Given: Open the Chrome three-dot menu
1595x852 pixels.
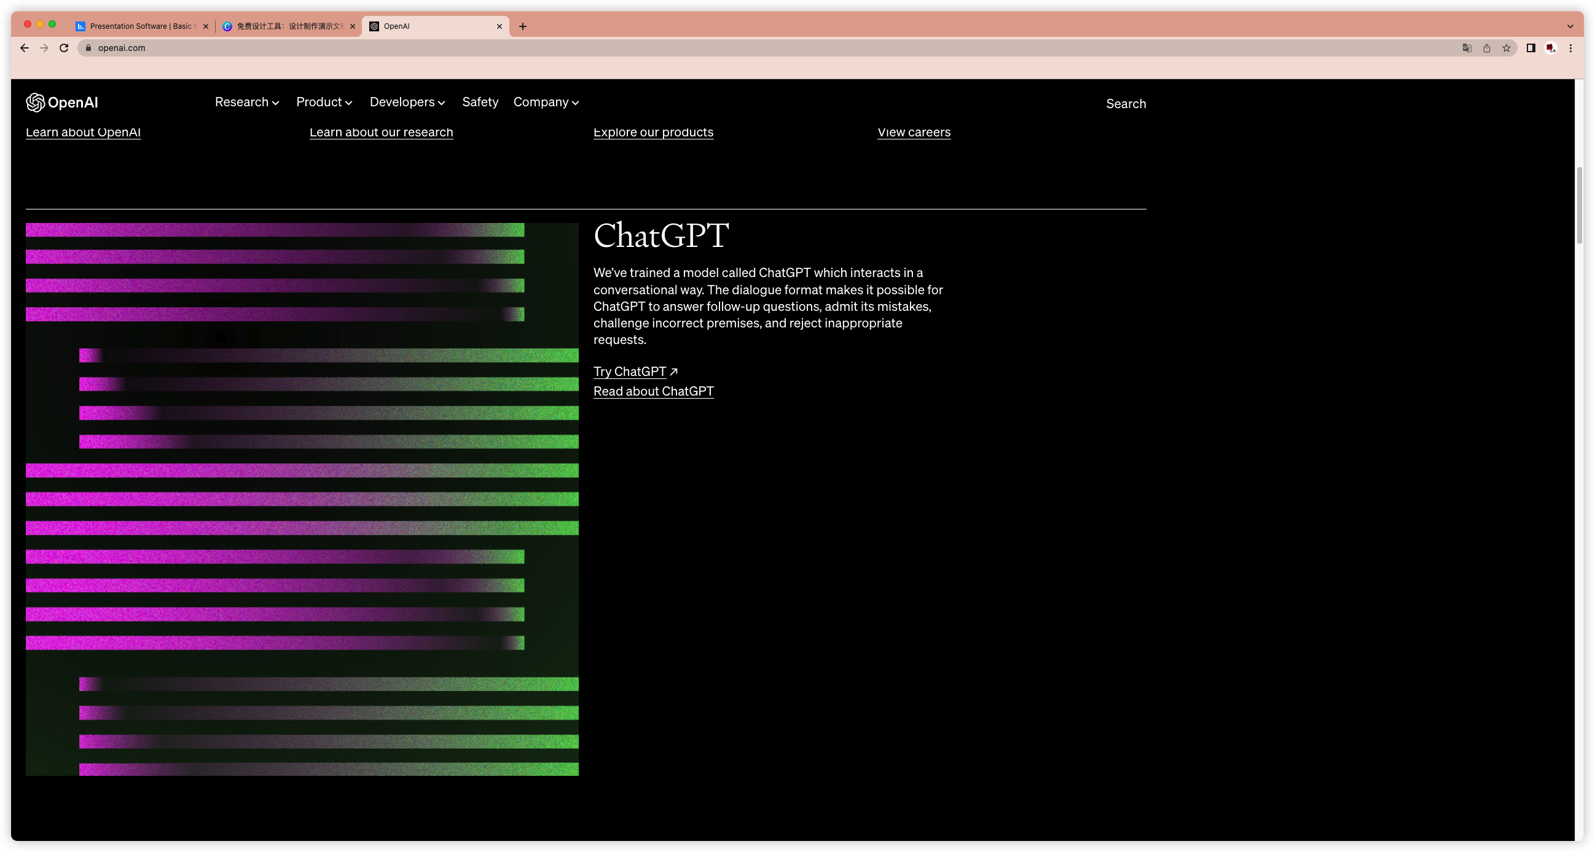Looking at the screenshot, I should click(1570, 48).
